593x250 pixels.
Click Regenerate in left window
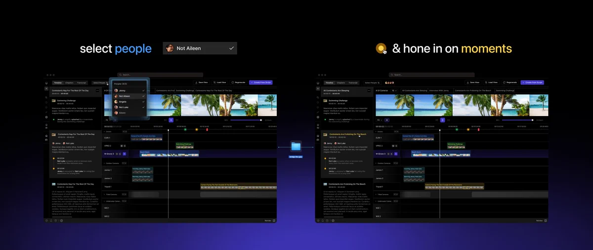pos(238,83)
